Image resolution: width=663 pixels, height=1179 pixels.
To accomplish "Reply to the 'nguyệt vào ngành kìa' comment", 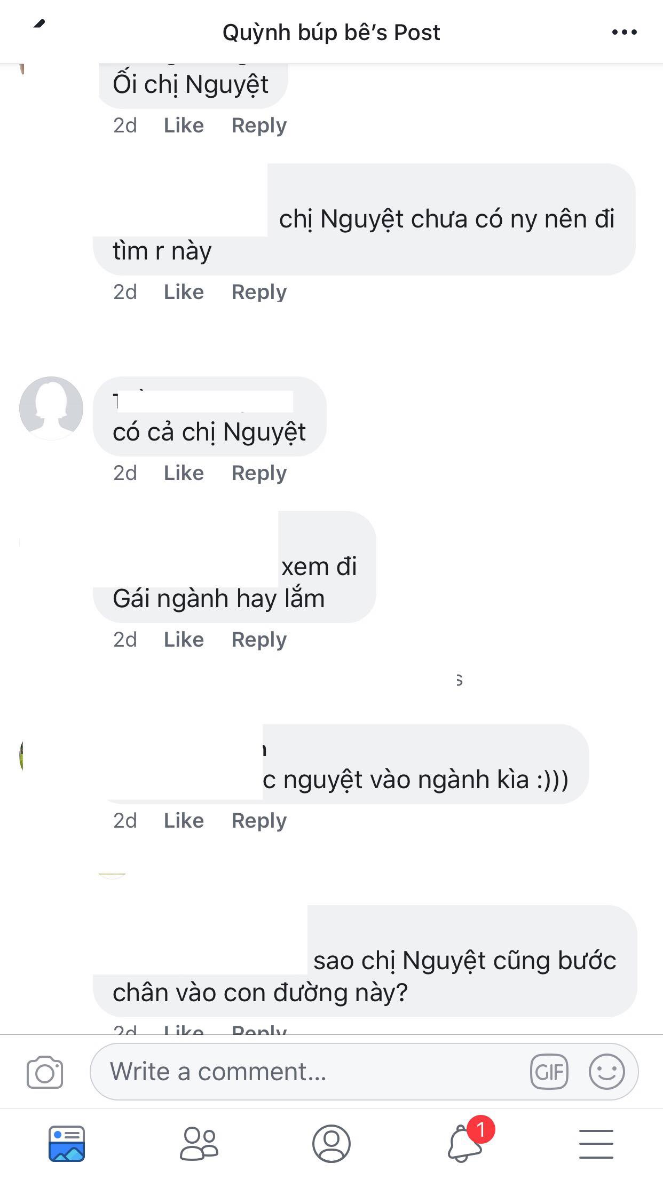I will click(x=259, y=821).
